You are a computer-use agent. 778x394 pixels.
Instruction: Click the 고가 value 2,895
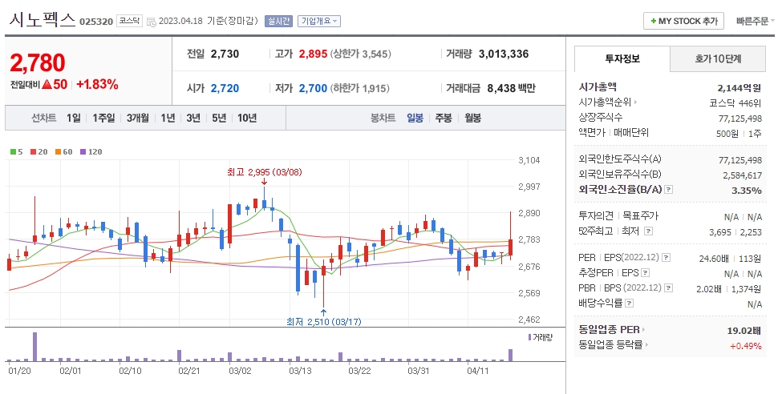pyautogui.click(x=313, y=54)
